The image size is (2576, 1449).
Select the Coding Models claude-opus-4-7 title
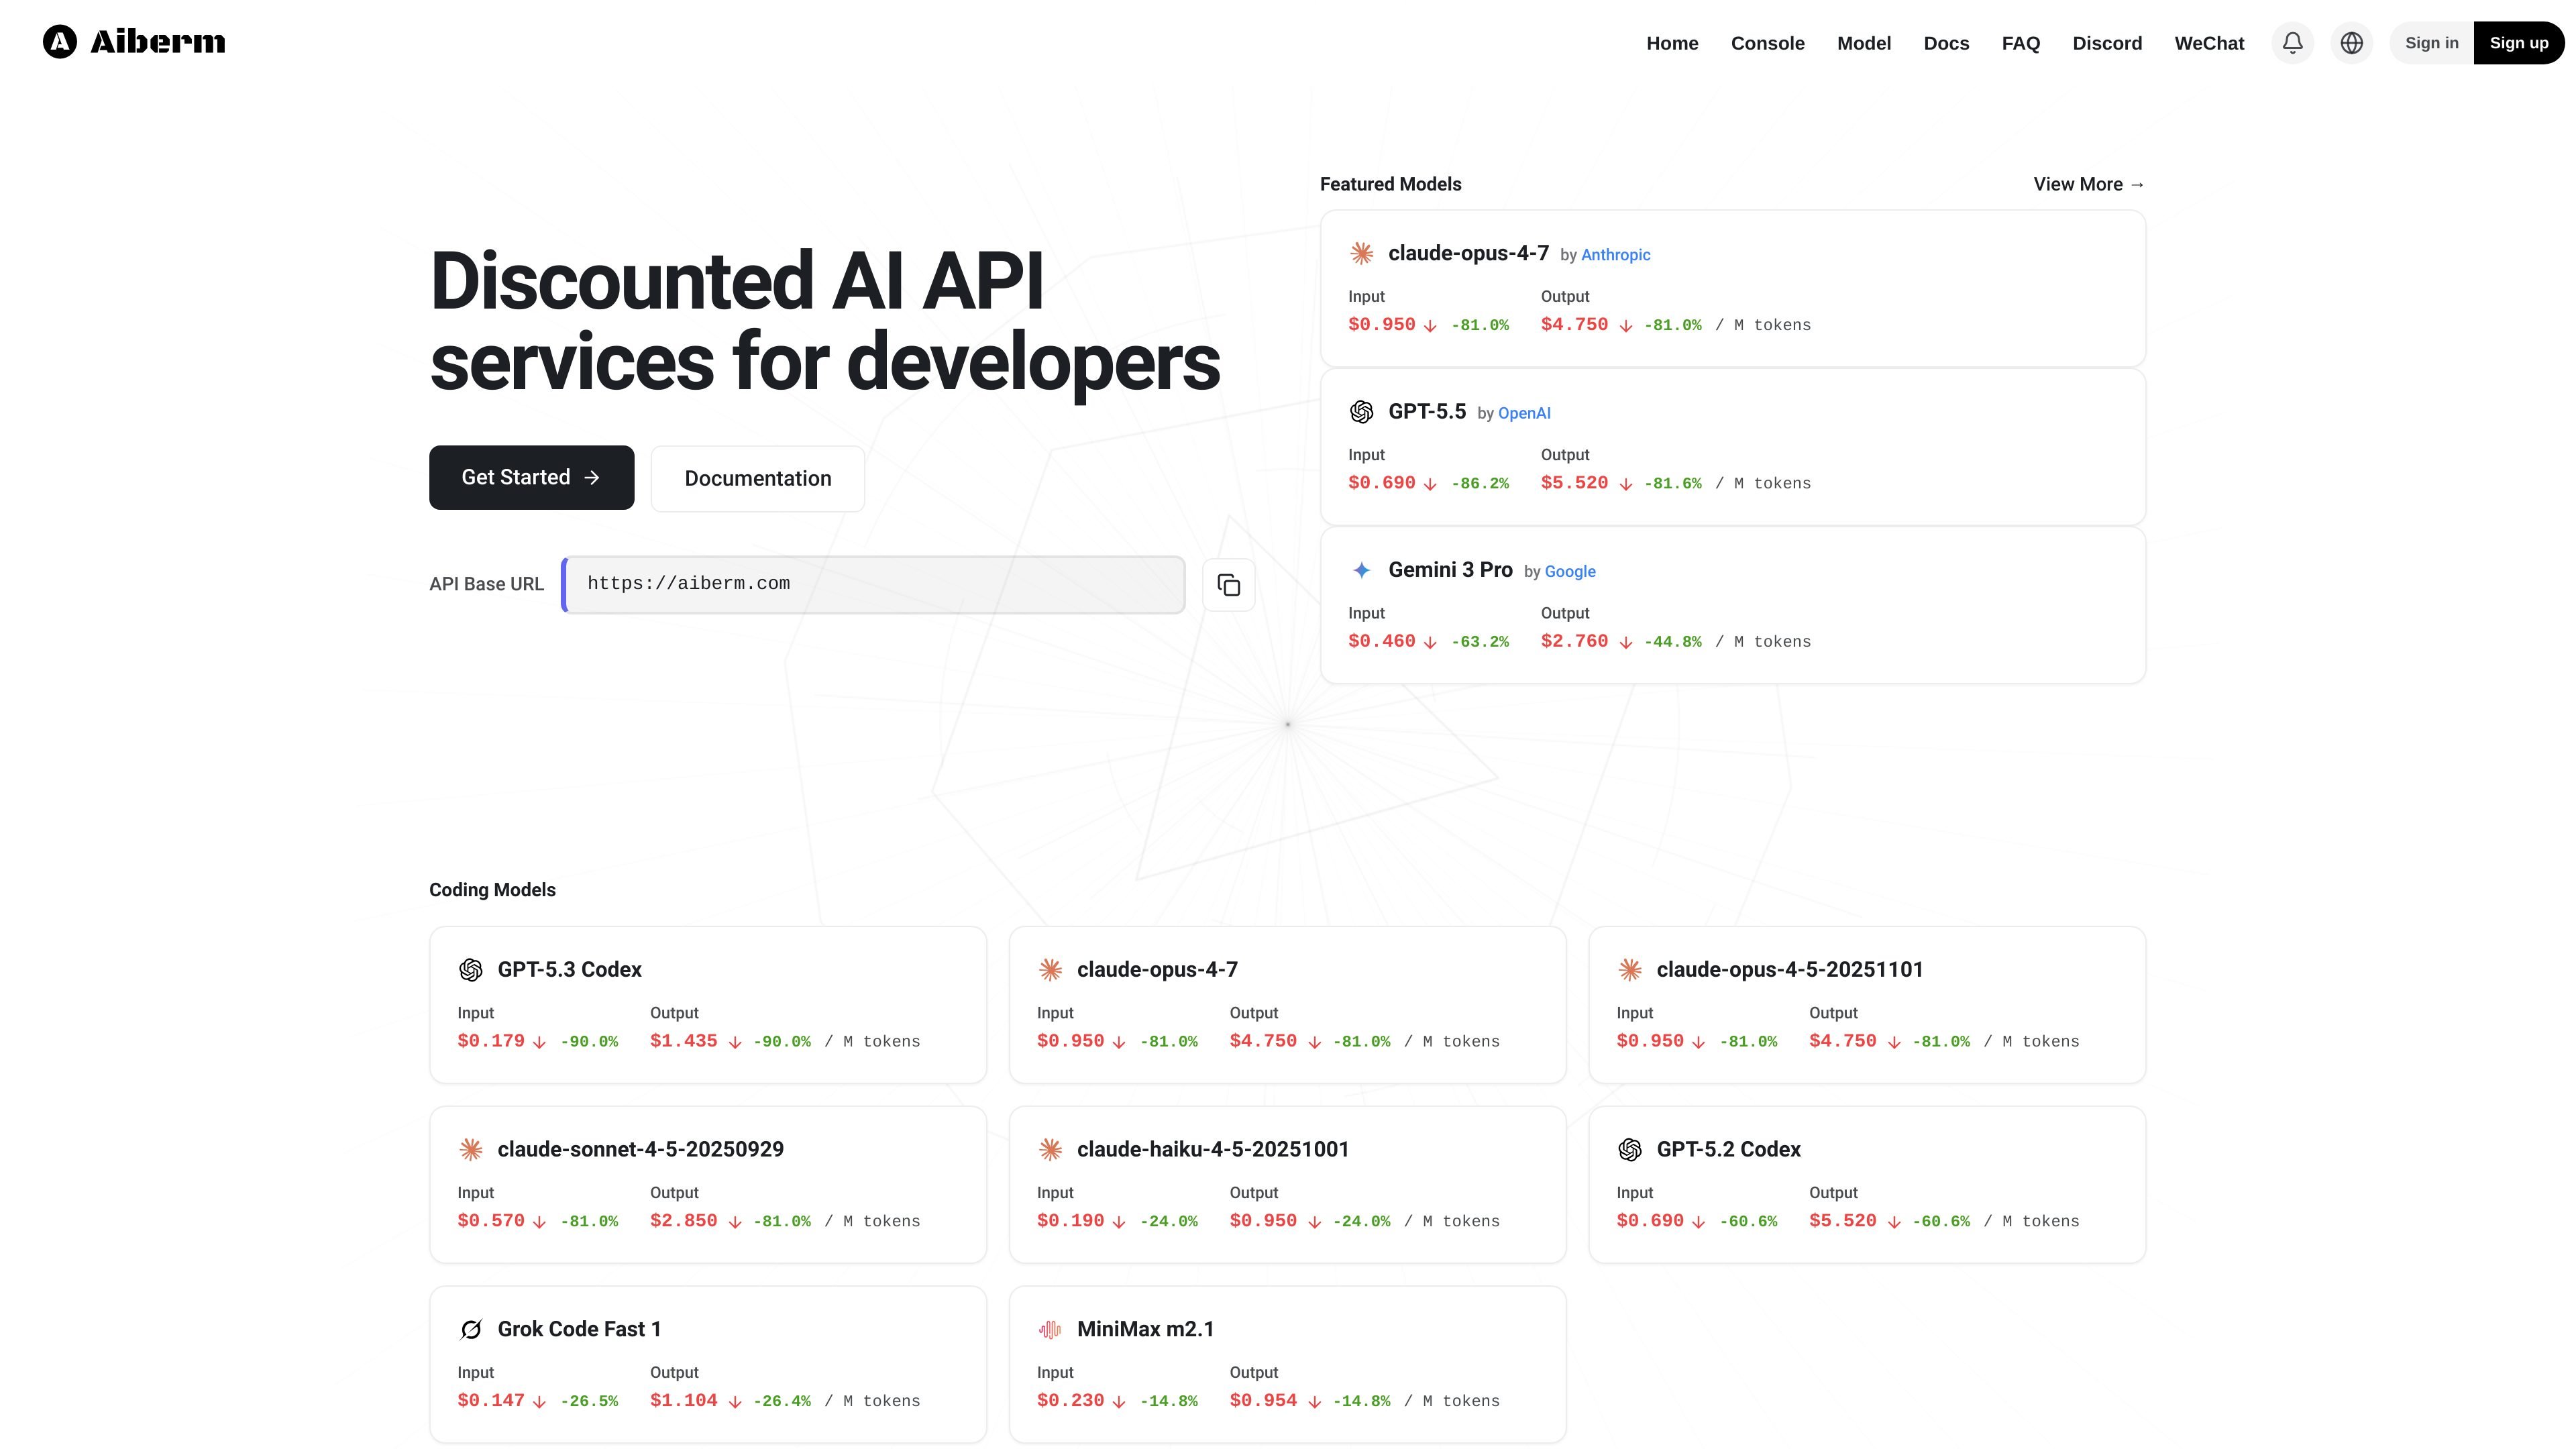point(1157,970)
